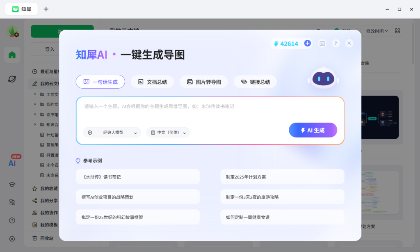The image size is (420, 252).
Task: Open 回收站 recycle bin
Action: (43, 238)
